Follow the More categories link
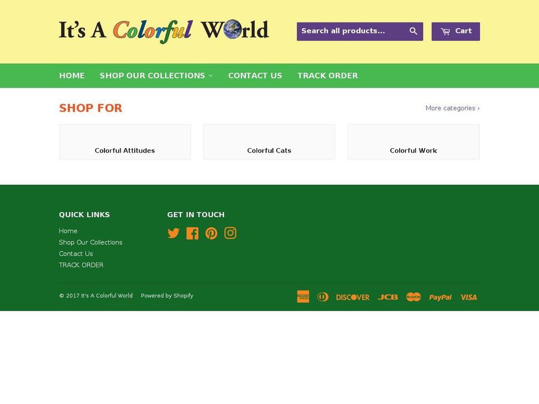 453,108
